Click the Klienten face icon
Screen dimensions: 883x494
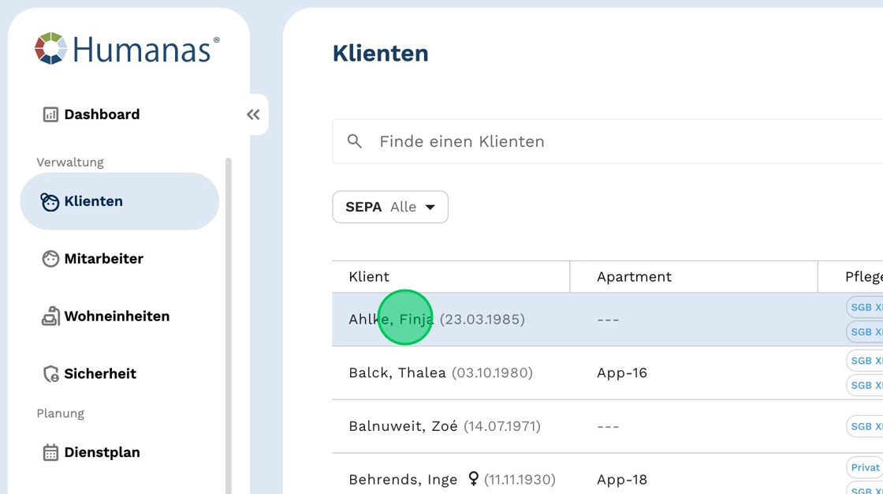[x=50, y=202]
